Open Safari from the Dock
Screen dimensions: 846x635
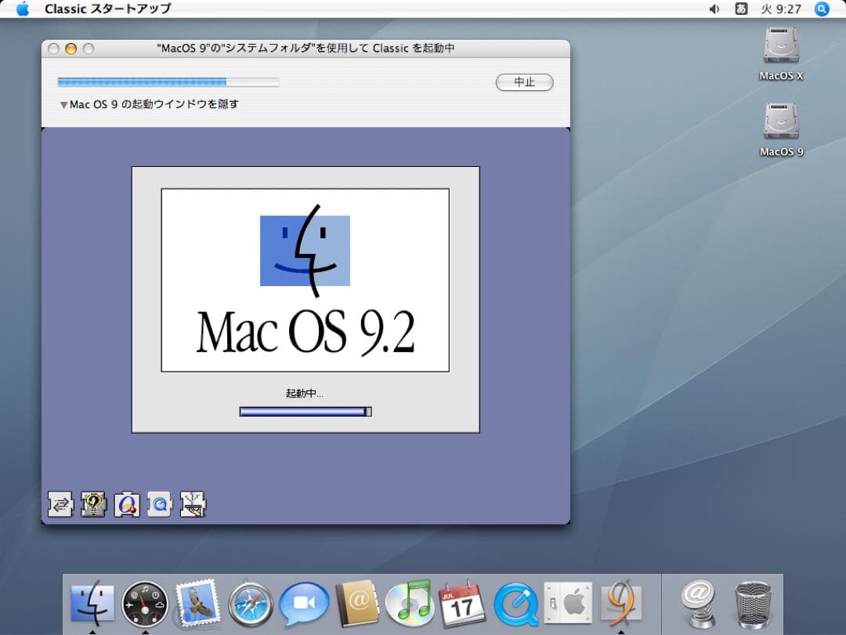tap(251, 604)
